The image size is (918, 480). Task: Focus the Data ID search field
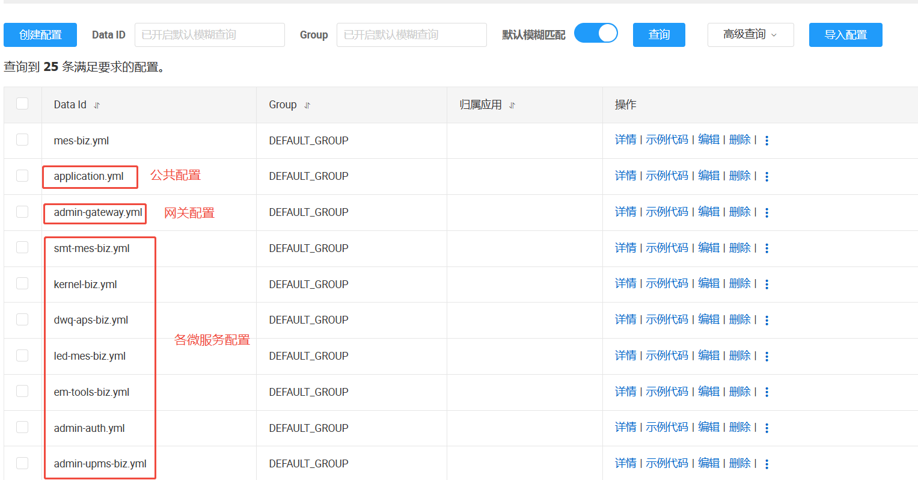pyautogui.click(x=210, y=35)
